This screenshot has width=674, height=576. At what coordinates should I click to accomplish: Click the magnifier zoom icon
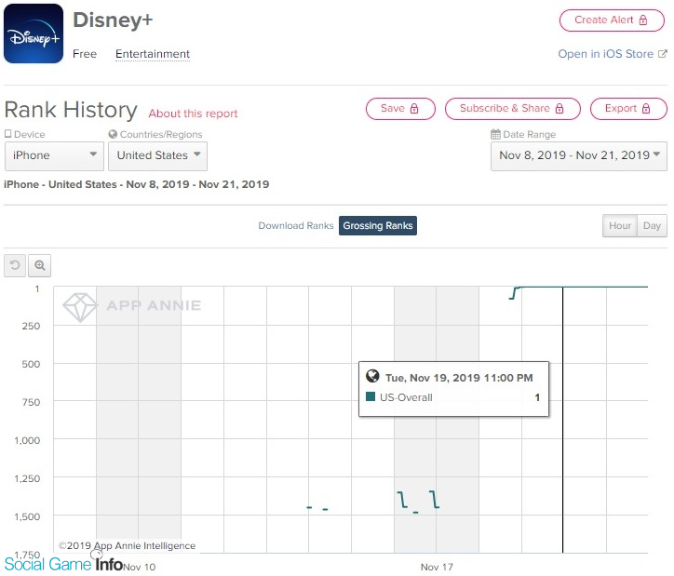[x=39, y=265]
